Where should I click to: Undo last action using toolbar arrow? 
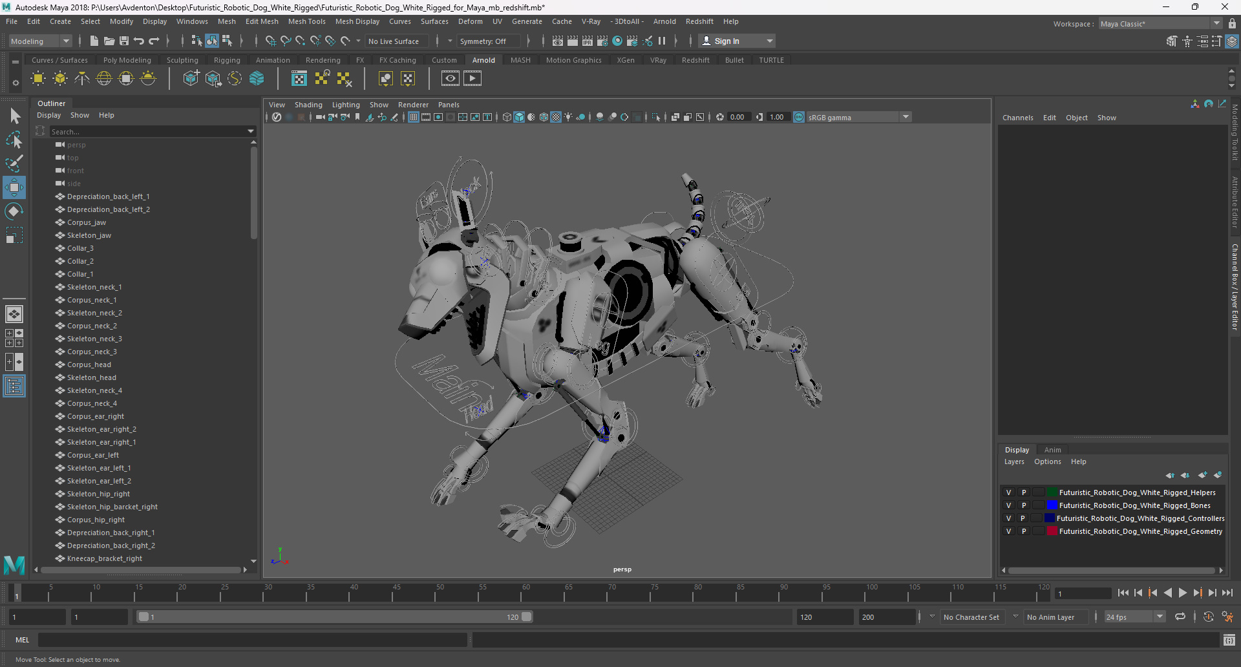[x=139, y=41]
